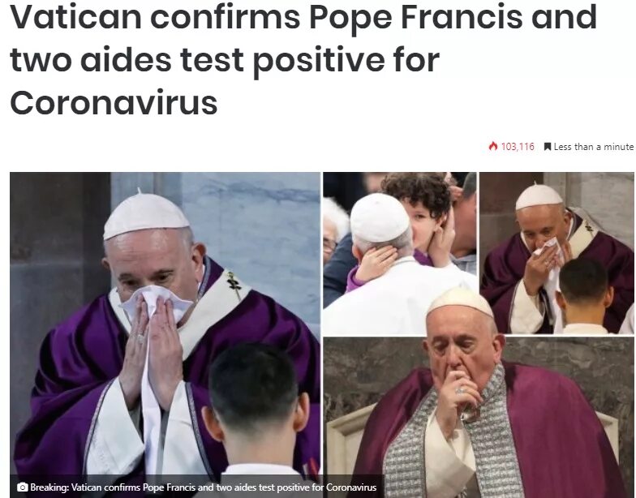
Task: Click the red flame views icon
Action: 493,146
